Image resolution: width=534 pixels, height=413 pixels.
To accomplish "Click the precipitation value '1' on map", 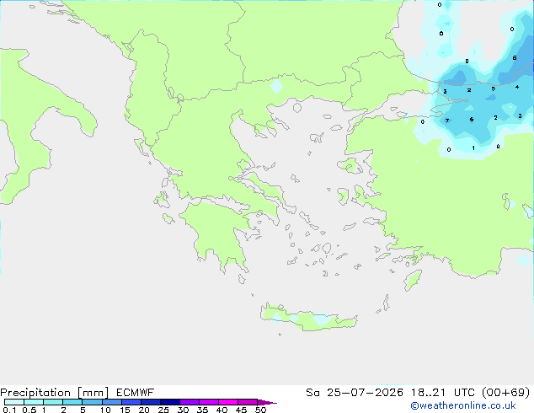I will point(473,147).
